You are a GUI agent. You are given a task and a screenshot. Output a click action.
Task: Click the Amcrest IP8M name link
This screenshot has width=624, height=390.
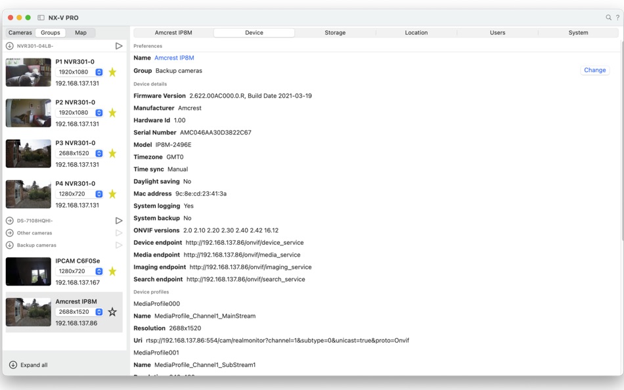tap(174, 58)
